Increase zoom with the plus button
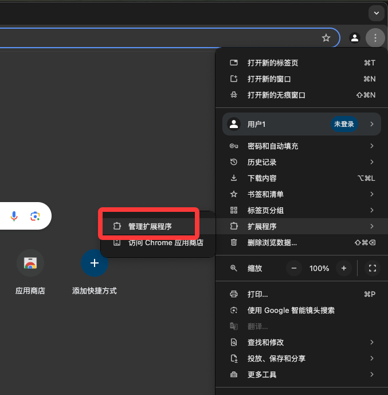Image resolution: width=388 pixels, height=395 pixels. coord(344,268)
